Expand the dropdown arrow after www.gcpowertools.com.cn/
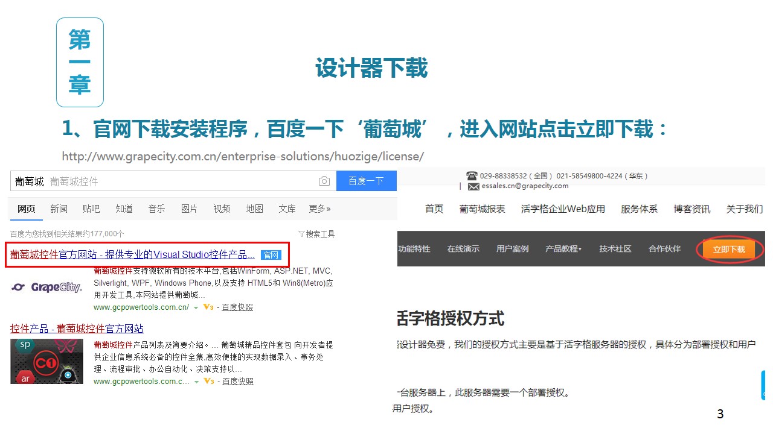773x434 pixels. 196,307
